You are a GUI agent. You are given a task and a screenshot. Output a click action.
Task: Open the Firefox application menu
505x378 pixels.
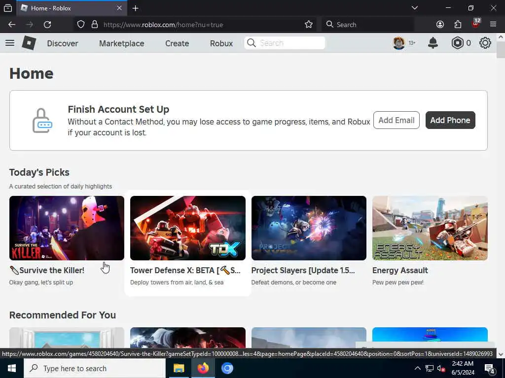(493, 25)
